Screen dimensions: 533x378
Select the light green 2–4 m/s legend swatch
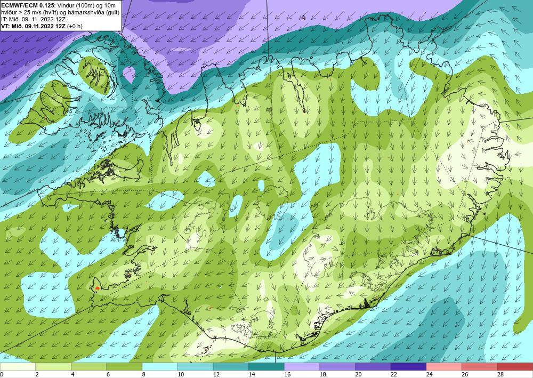53,367
